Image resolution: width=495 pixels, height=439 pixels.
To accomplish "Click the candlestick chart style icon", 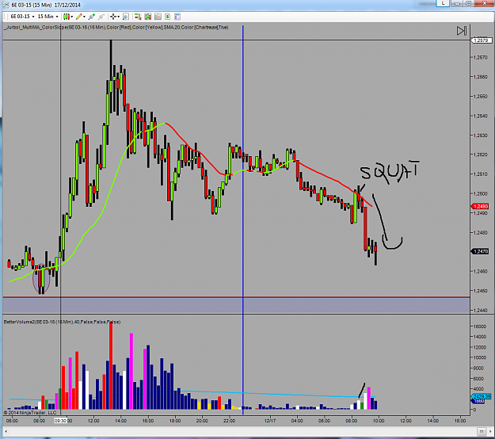I will (67, 17).
